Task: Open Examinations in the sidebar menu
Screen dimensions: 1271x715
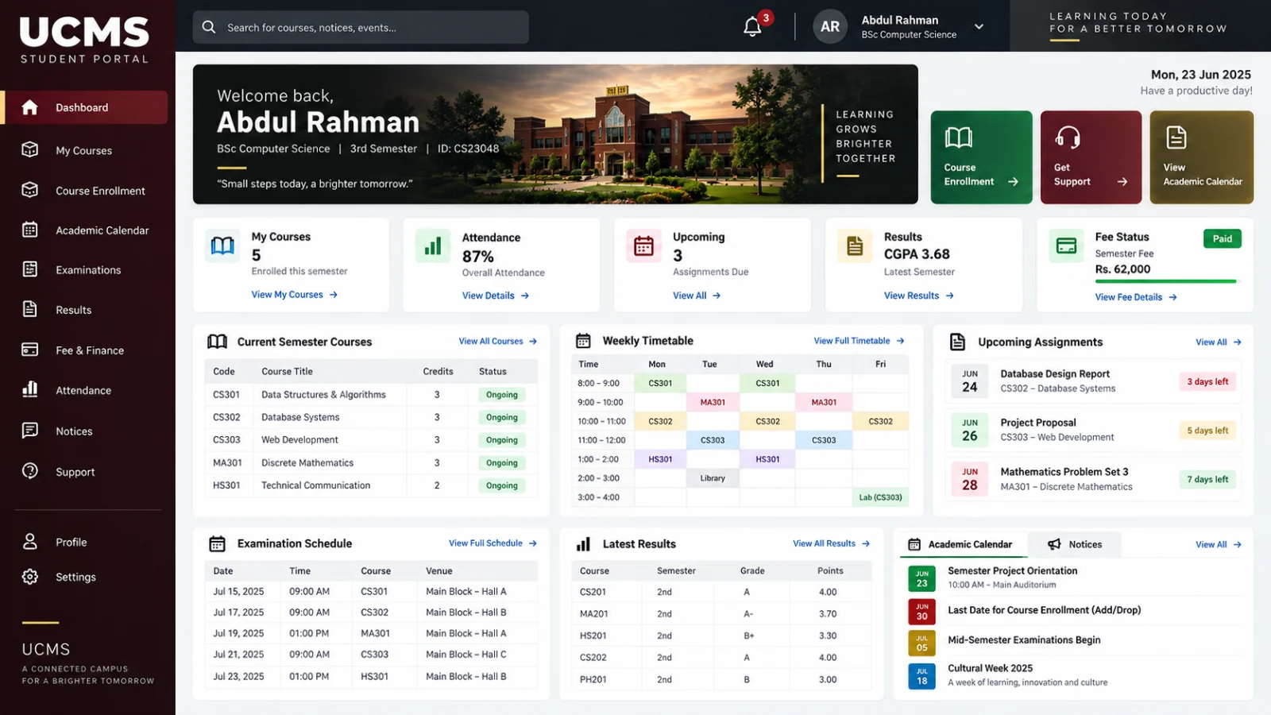Action: click(x=86, y=270)
